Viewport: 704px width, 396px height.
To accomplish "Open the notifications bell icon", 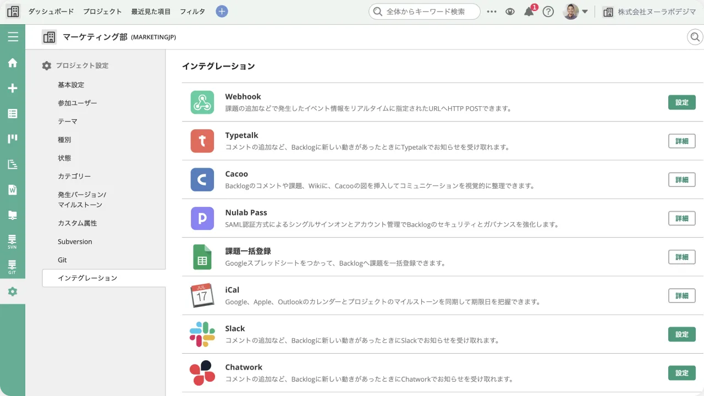I will point(529,11).
